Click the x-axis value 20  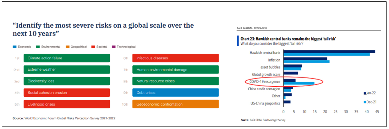click(325, 112)
